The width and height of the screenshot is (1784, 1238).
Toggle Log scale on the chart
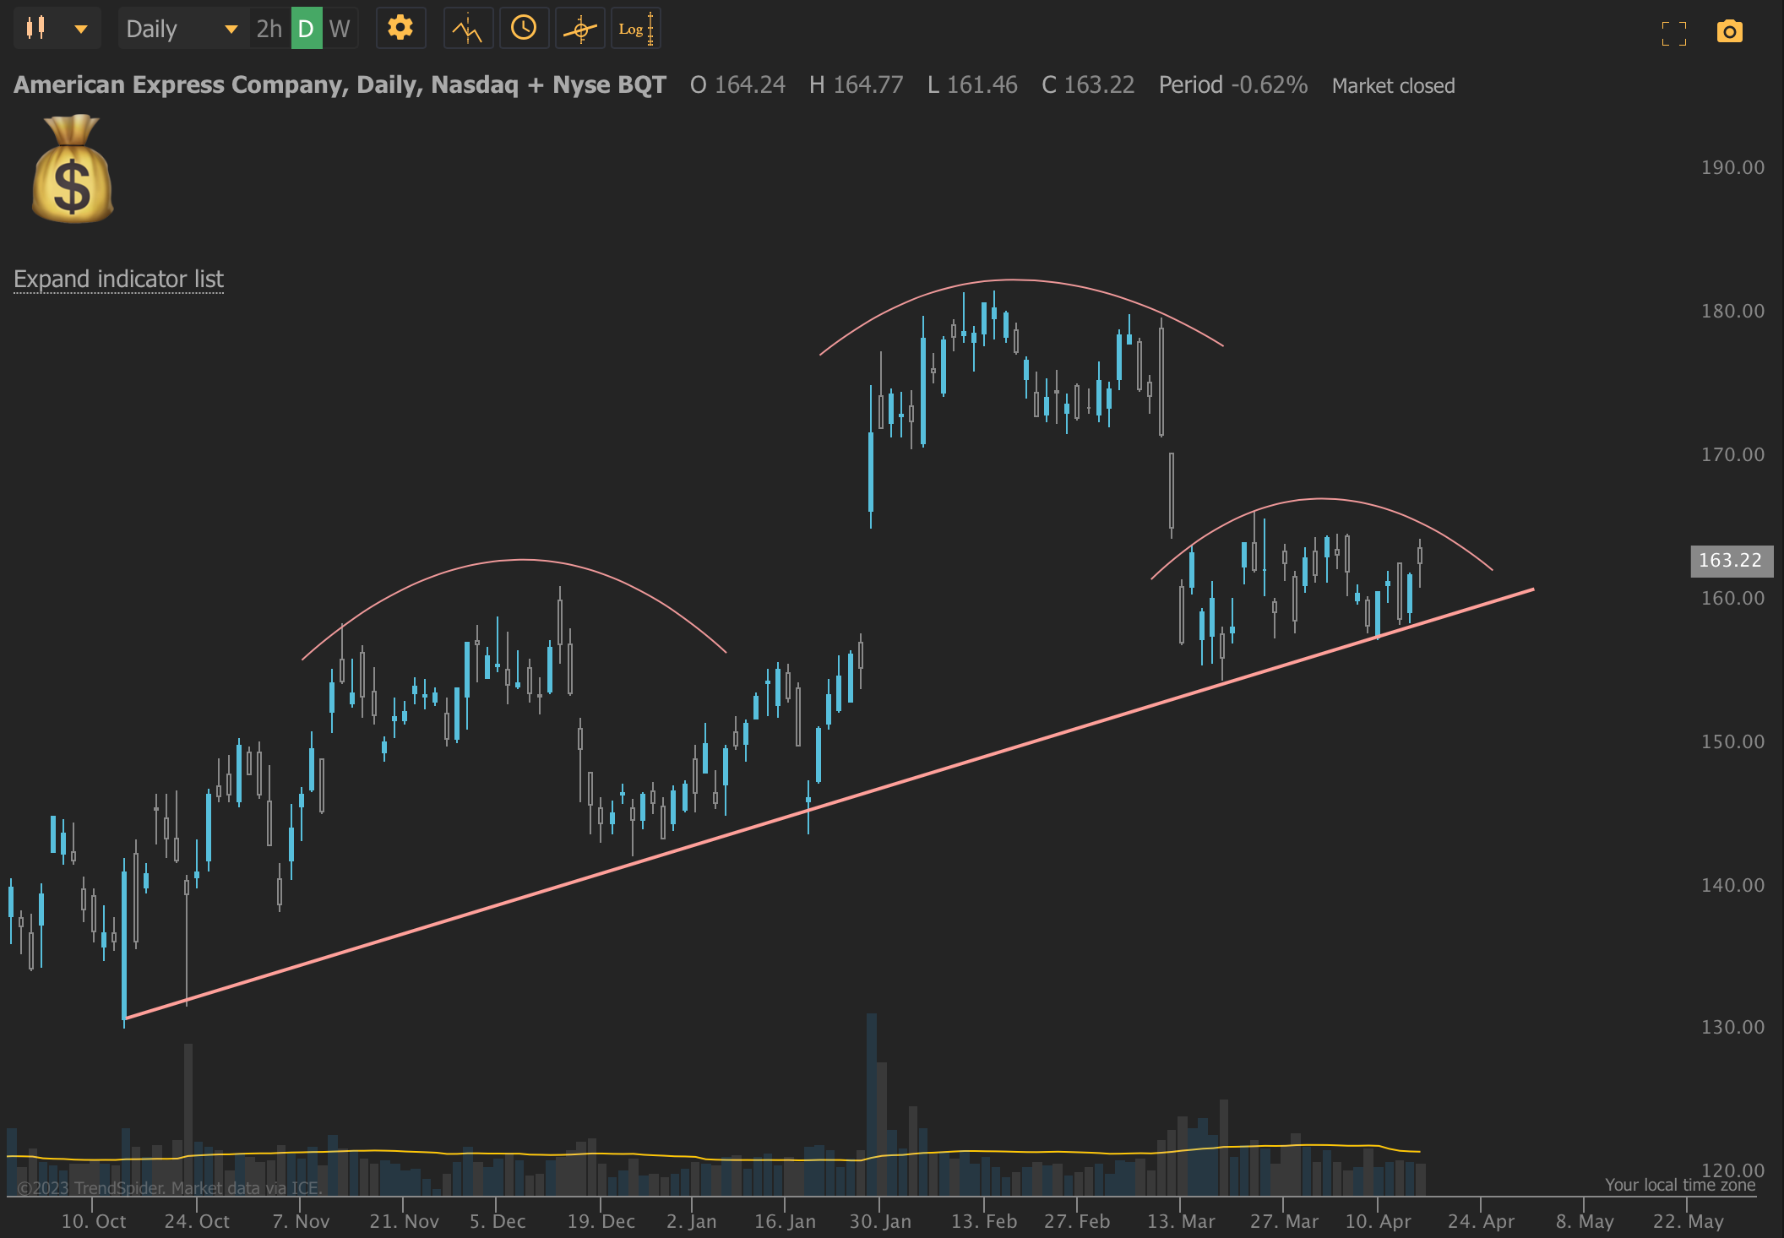click(635, 29)
